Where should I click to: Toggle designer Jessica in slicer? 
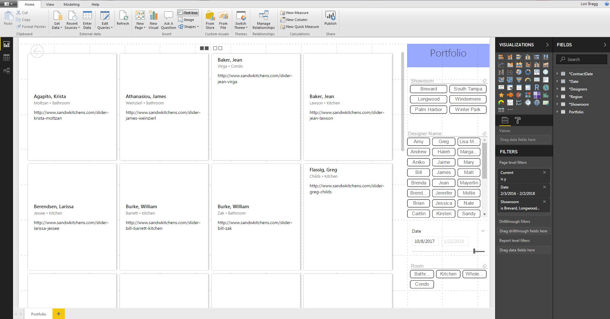(444, 203)
